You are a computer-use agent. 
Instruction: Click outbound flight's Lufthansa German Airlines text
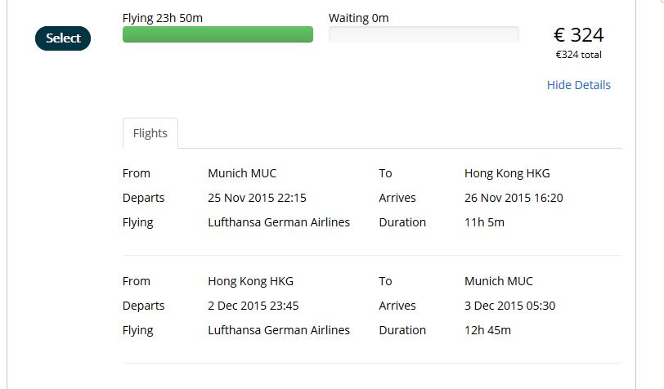tap(279, 222)
